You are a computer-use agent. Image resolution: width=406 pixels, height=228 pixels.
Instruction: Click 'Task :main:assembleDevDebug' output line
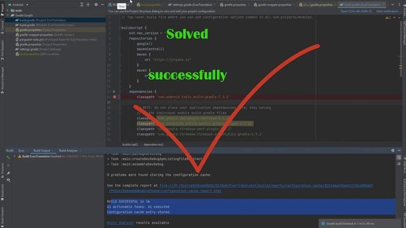click(135, 165)
